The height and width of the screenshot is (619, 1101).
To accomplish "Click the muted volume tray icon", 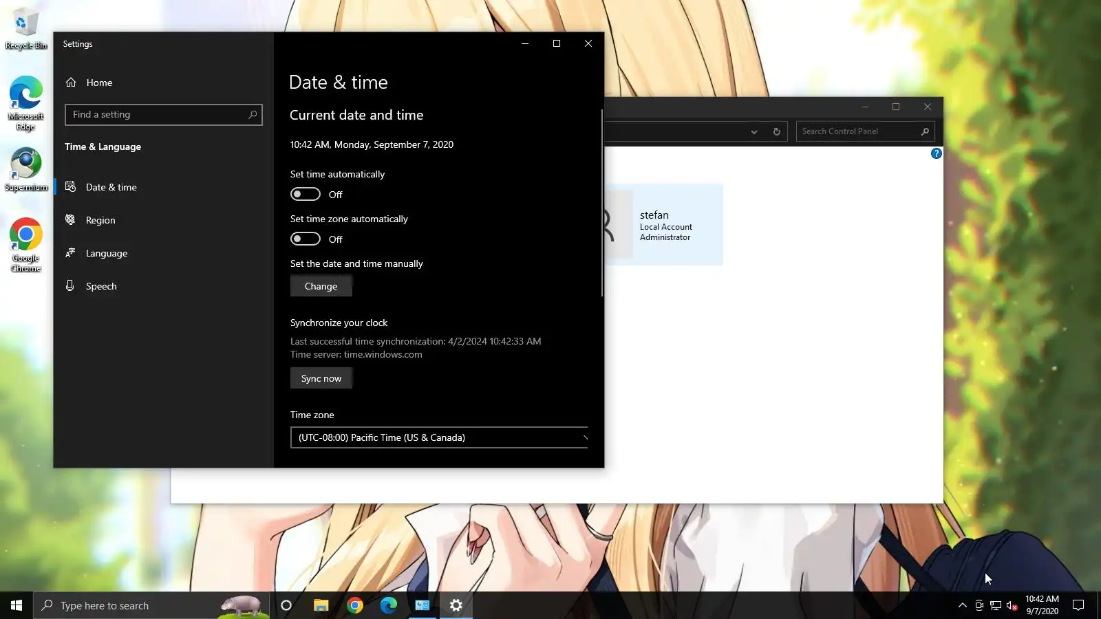I will tap(1012, 606).
